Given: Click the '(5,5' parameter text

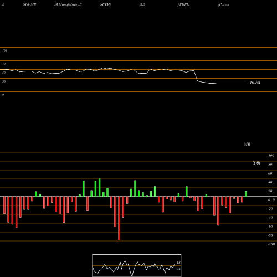Looking at the screenshot, I should (x=142, y=4).
